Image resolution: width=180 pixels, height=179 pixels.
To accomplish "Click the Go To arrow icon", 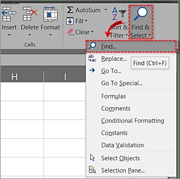I will coord(92,70).
